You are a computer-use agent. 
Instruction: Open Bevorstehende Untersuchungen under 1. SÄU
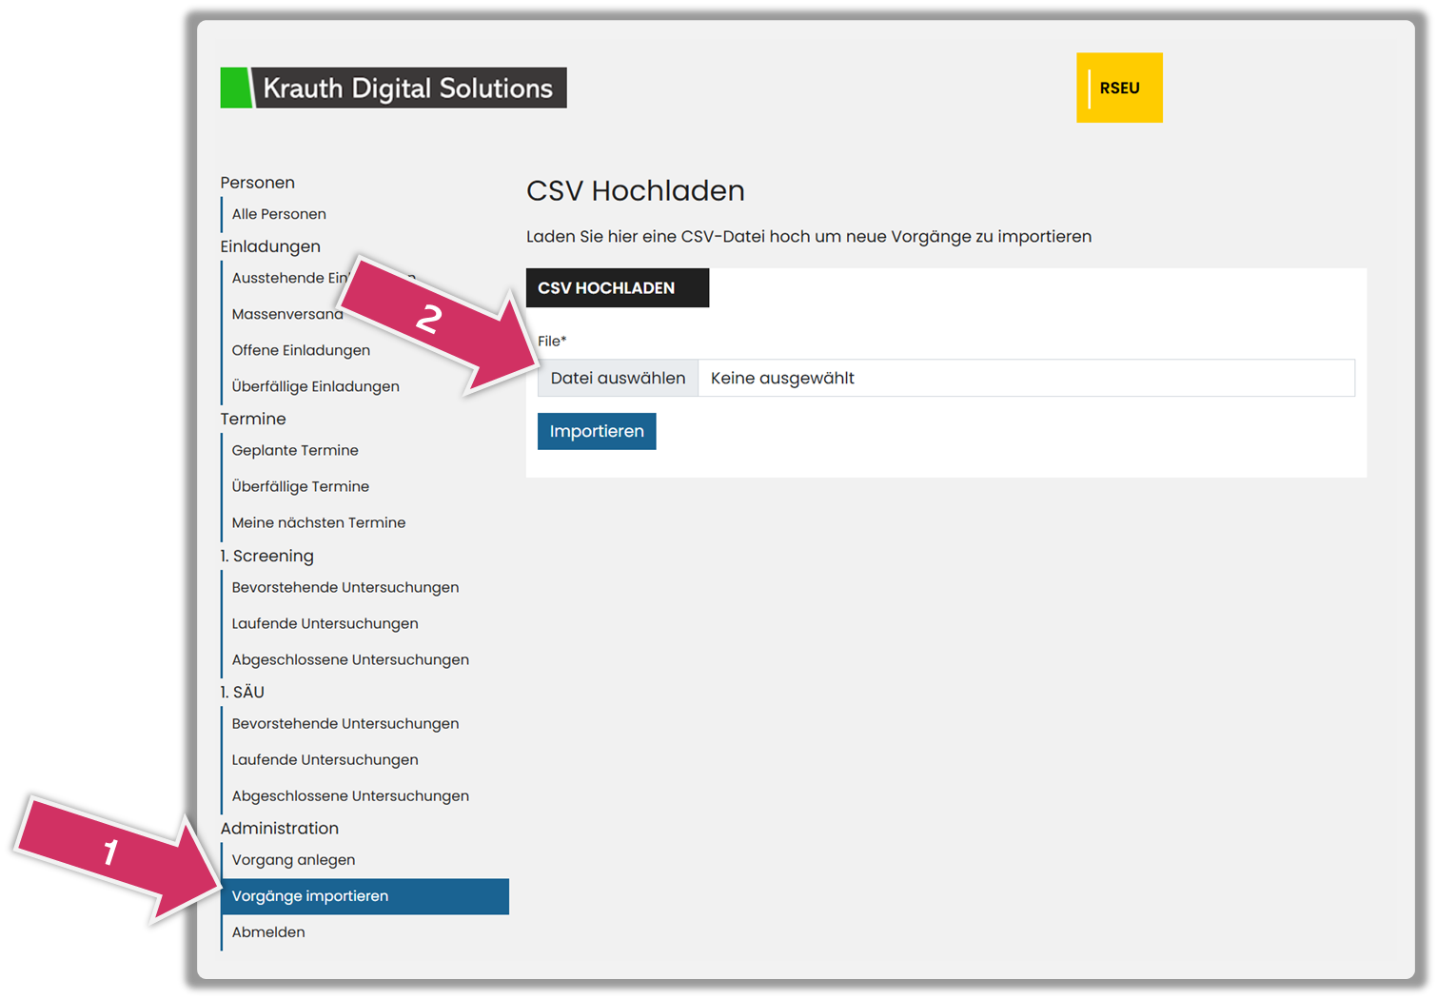click(x=345, y=723)
